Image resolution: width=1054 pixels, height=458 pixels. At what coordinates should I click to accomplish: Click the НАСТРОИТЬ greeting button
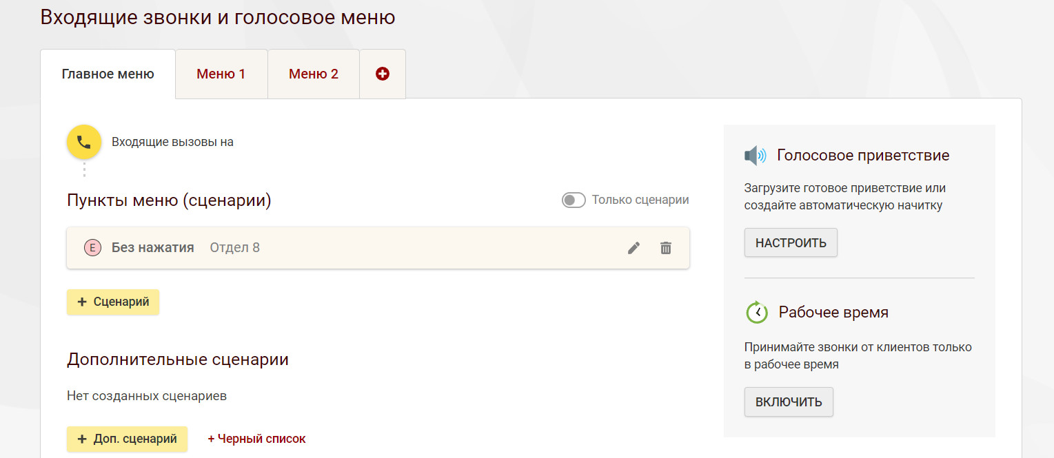(x=791, y=243)
